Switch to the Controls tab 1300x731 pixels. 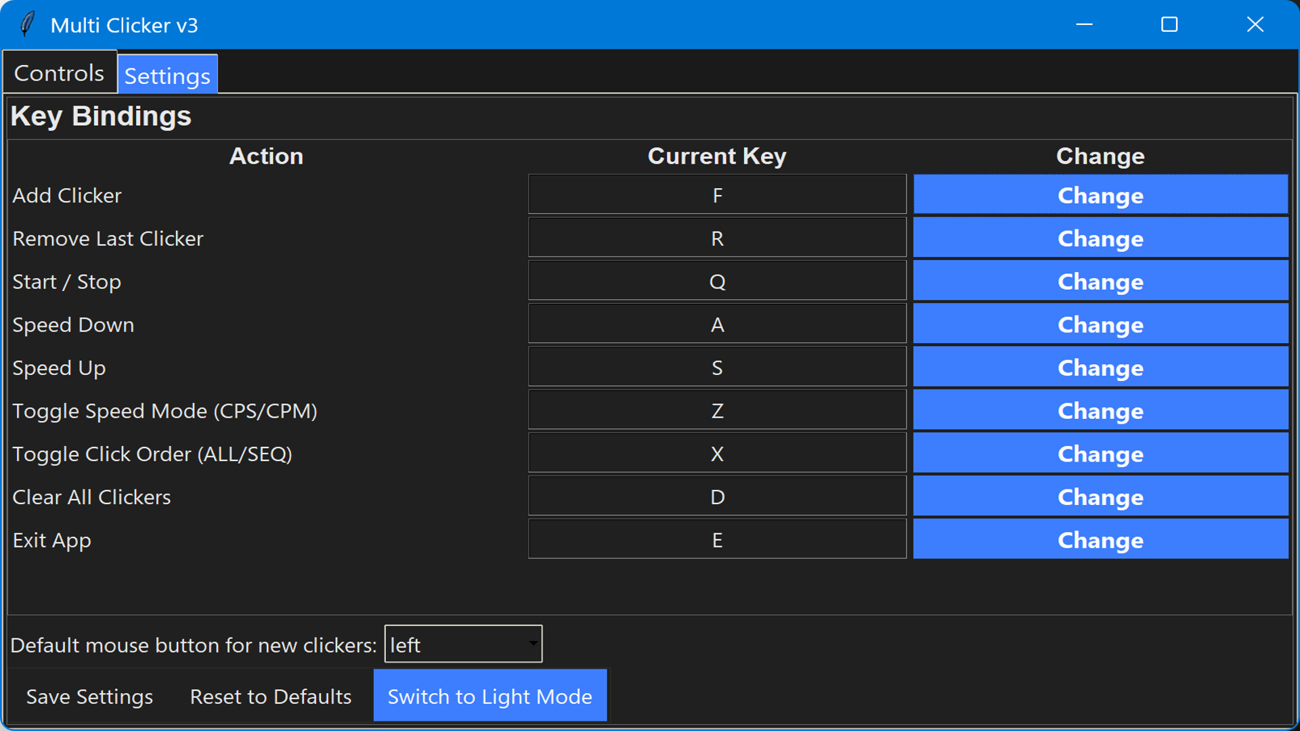(59, 71)
